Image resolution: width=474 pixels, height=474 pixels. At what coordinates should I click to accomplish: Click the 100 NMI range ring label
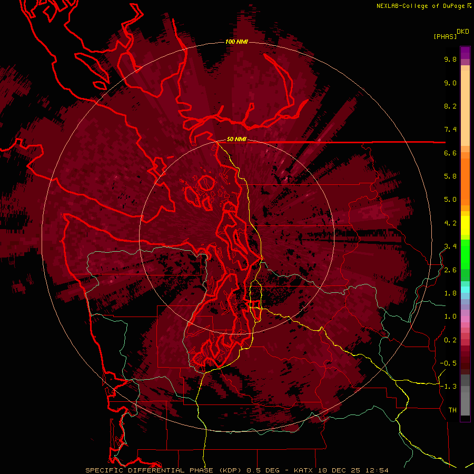click(236, 42)
